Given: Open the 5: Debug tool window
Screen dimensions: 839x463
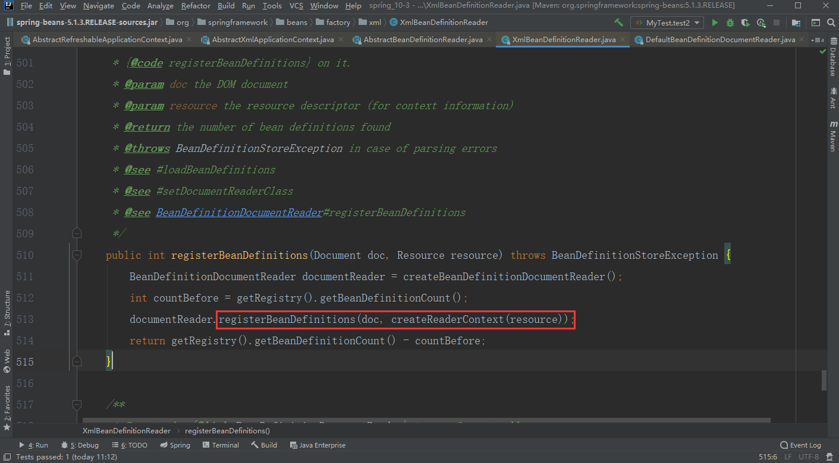Looking at the screenshot, I should pyautogui.click(x=79, y=445).
